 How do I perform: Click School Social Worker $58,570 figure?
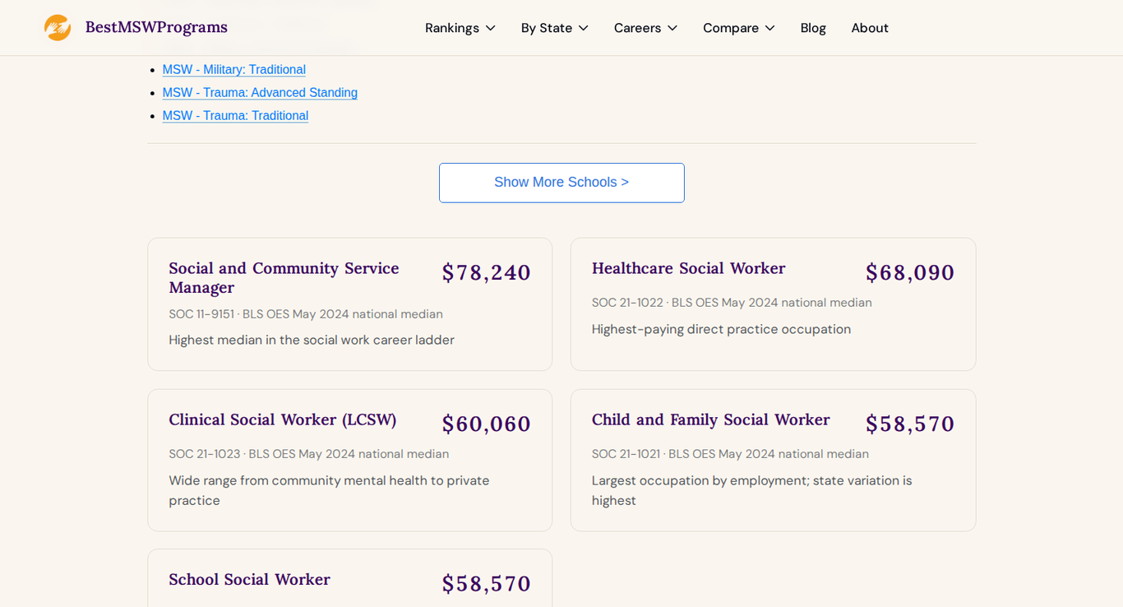[x=487, y=583]
